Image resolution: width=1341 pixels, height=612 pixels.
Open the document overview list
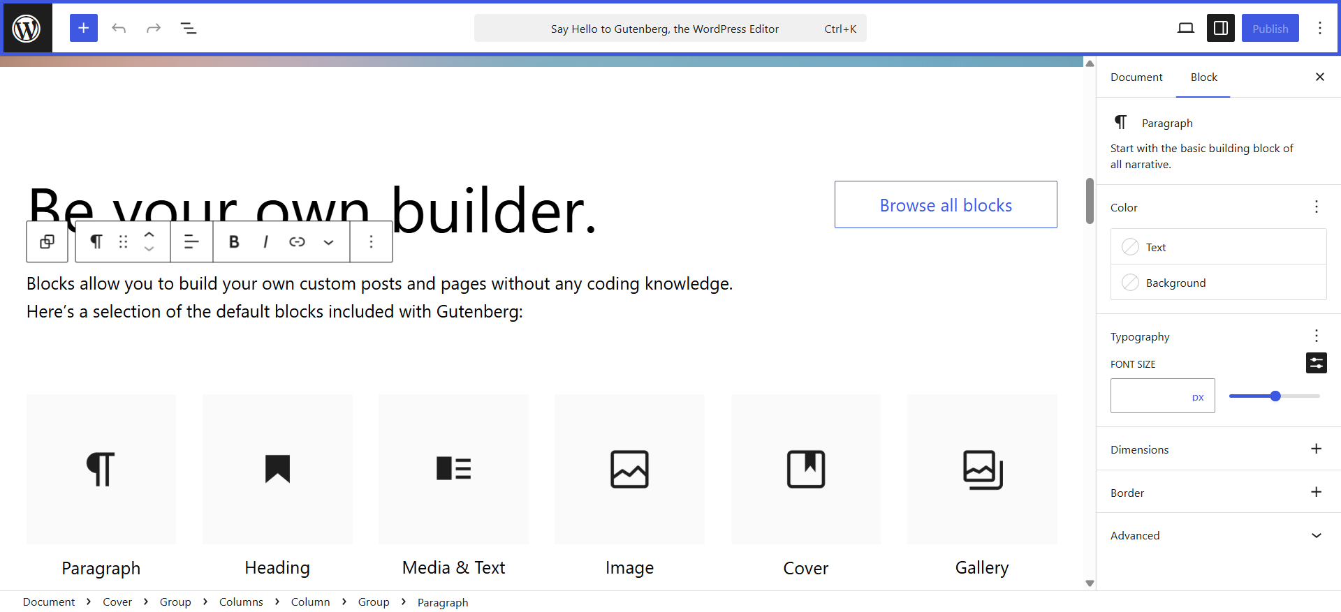[189, 28]
